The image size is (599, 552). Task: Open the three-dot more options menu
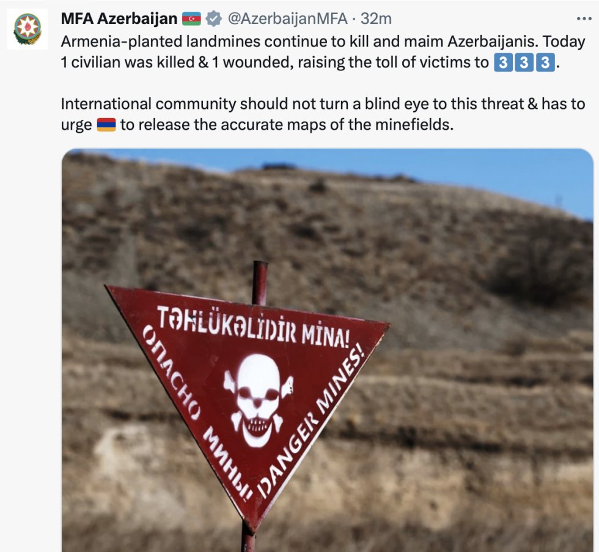pyautogui.click(x=584, y=18)
